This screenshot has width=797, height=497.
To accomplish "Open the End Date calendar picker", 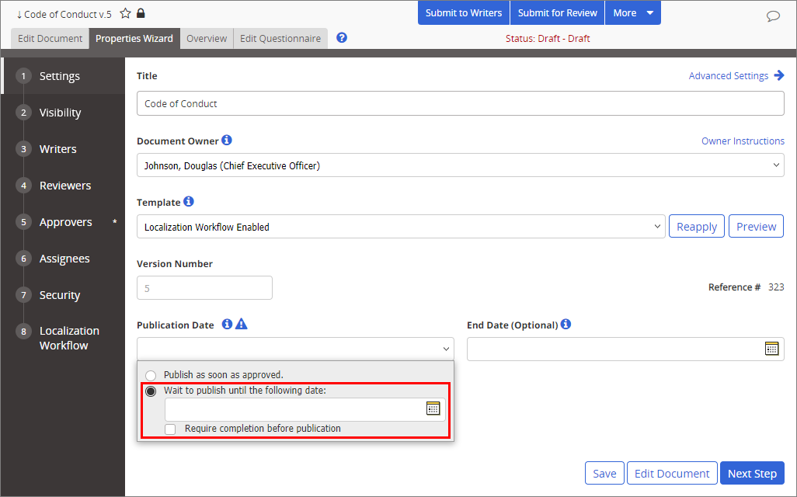I will [771, 349].
